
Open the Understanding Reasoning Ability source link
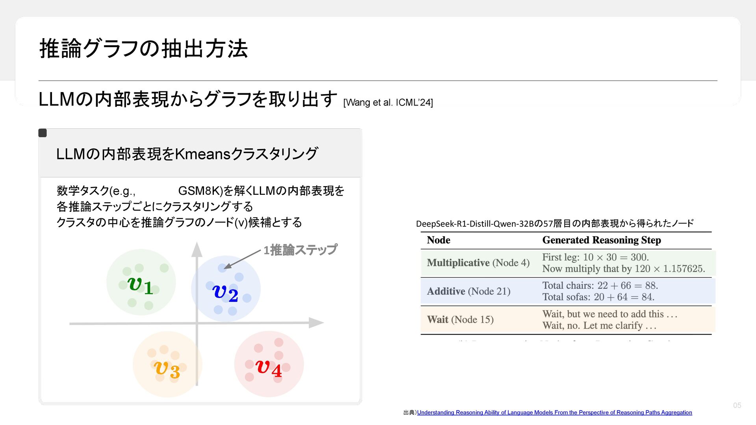point(554,412)
